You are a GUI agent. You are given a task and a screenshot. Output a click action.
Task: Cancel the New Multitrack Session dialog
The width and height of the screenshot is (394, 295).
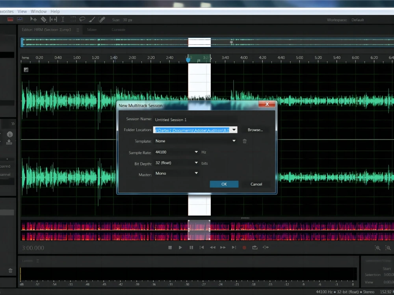[256, 184]
